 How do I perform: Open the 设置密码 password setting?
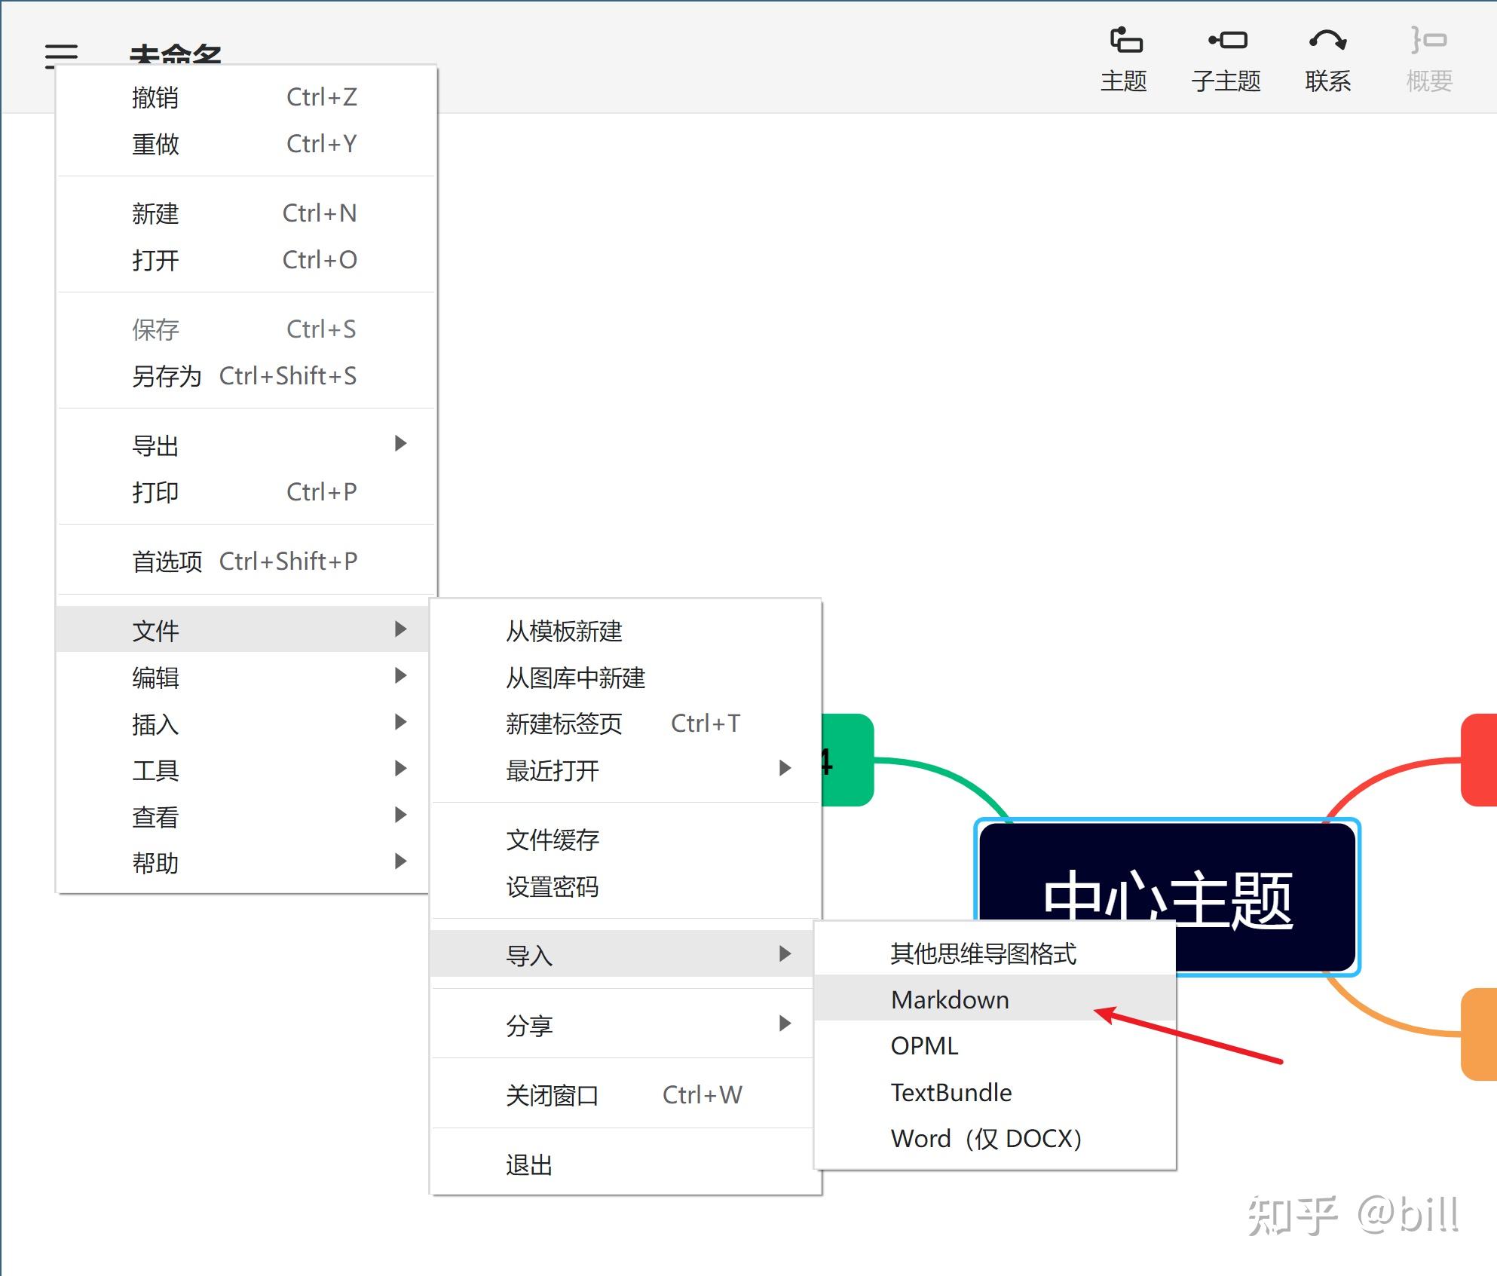[553, 887]
